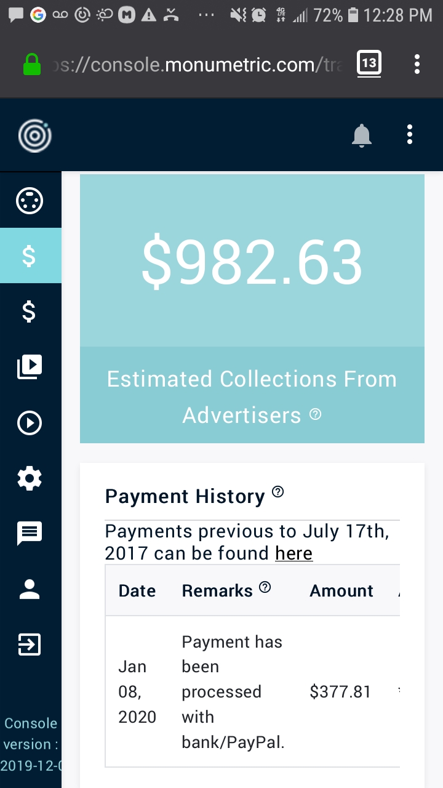Click help icon next to Remarks header
This screenshot has width=443, height=788.
265,587
